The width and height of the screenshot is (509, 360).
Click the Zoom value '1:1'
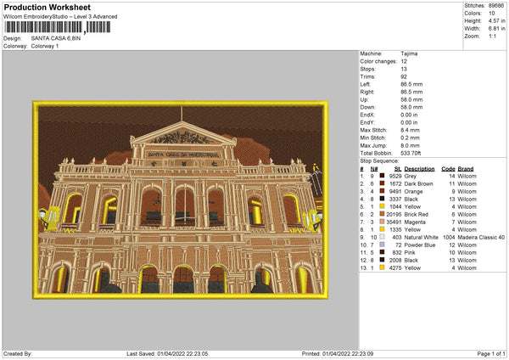(x=492, y=36)
